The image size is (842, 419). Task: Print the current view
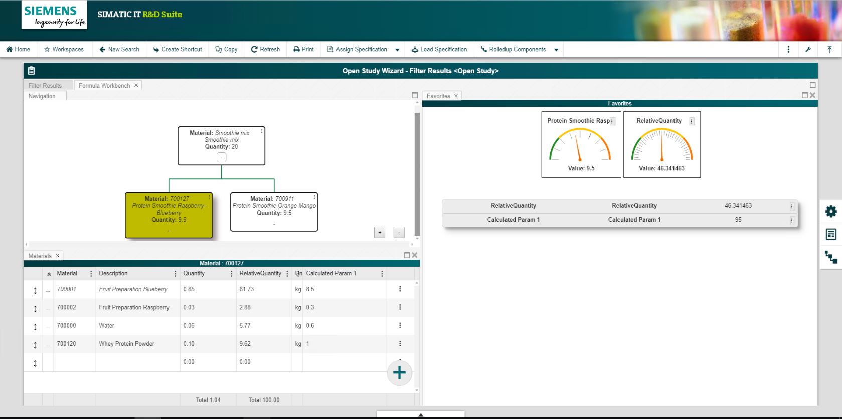pyautogui.click(x=303, y=49)
